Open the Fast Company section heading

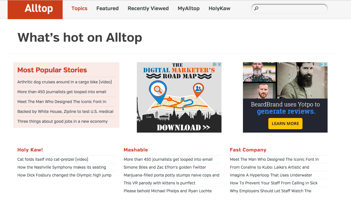click(248, 150)
